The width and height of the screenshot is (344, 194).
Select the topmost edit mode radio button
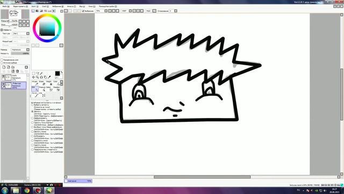[x=32, y=105]
